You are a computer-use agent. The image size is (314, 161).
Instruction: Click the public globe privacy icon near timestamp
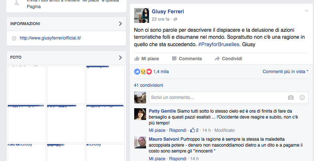(x=175, y=19)
